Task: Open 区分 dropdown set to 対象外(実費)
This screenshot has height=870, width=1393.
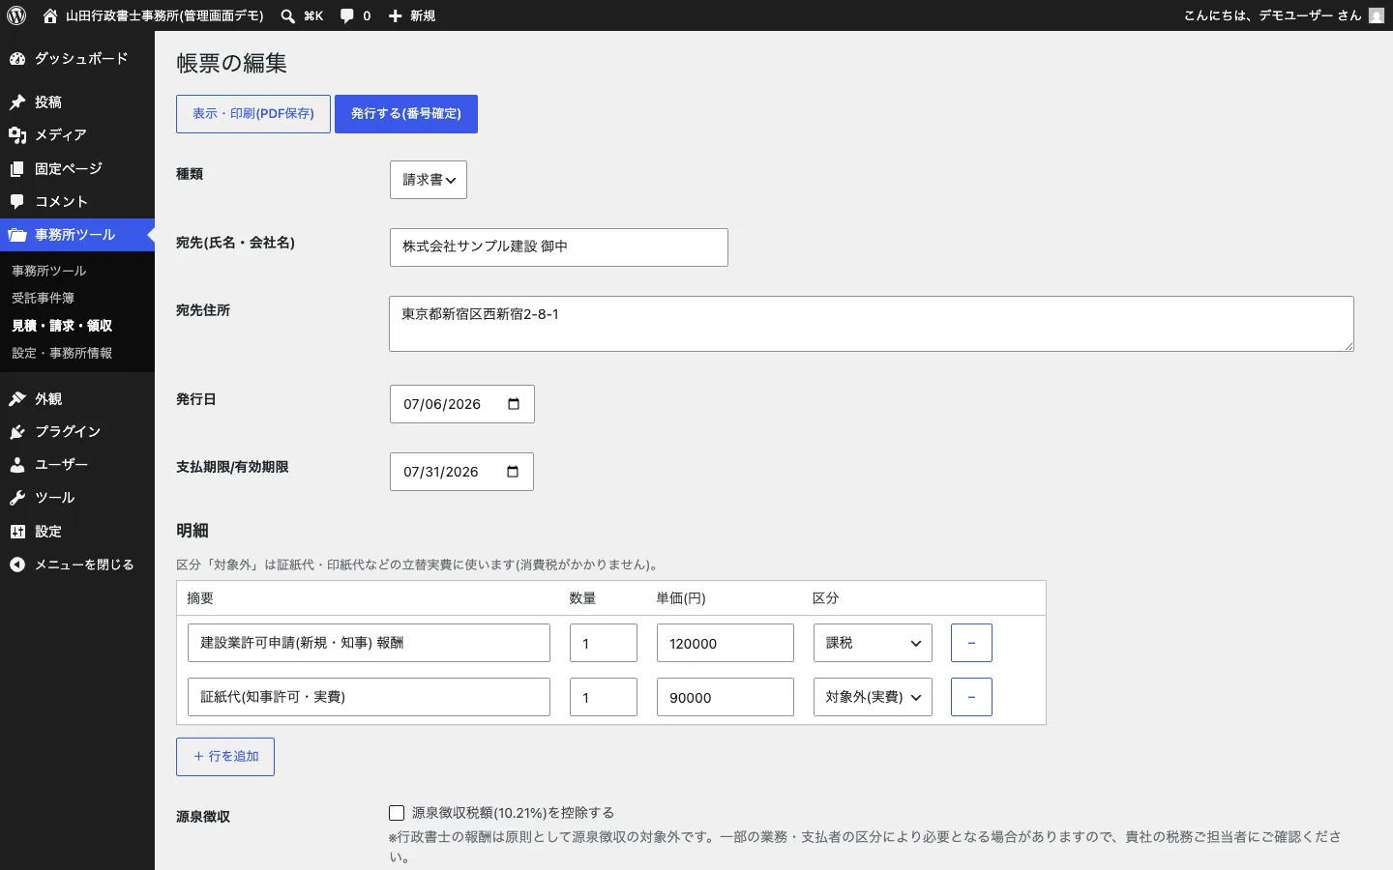Action: tap(873, 697)
